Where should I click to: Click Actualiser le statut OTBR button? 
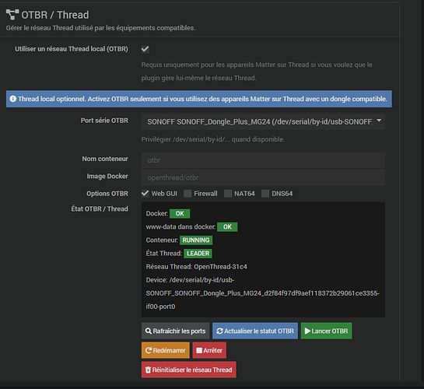pyautogui.click(x=255, y=331)
